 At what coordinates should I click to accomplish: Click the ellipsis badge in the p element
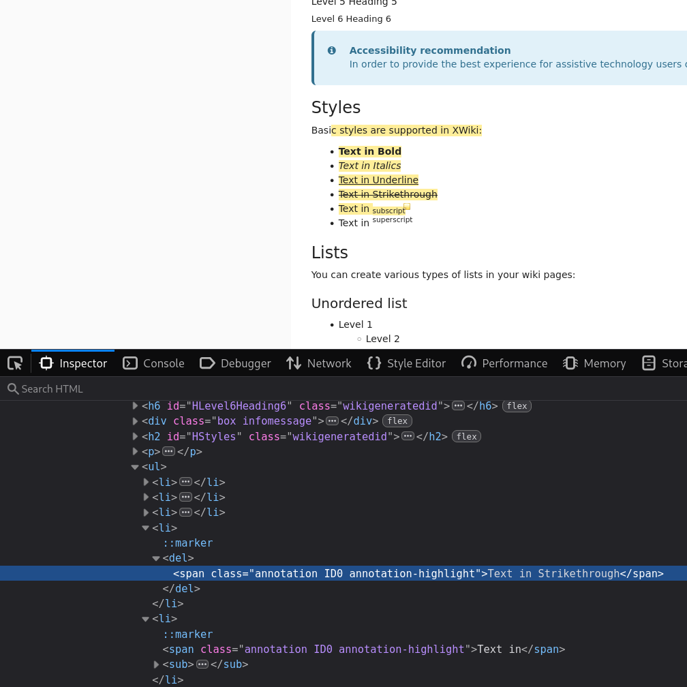pos(168,451)
